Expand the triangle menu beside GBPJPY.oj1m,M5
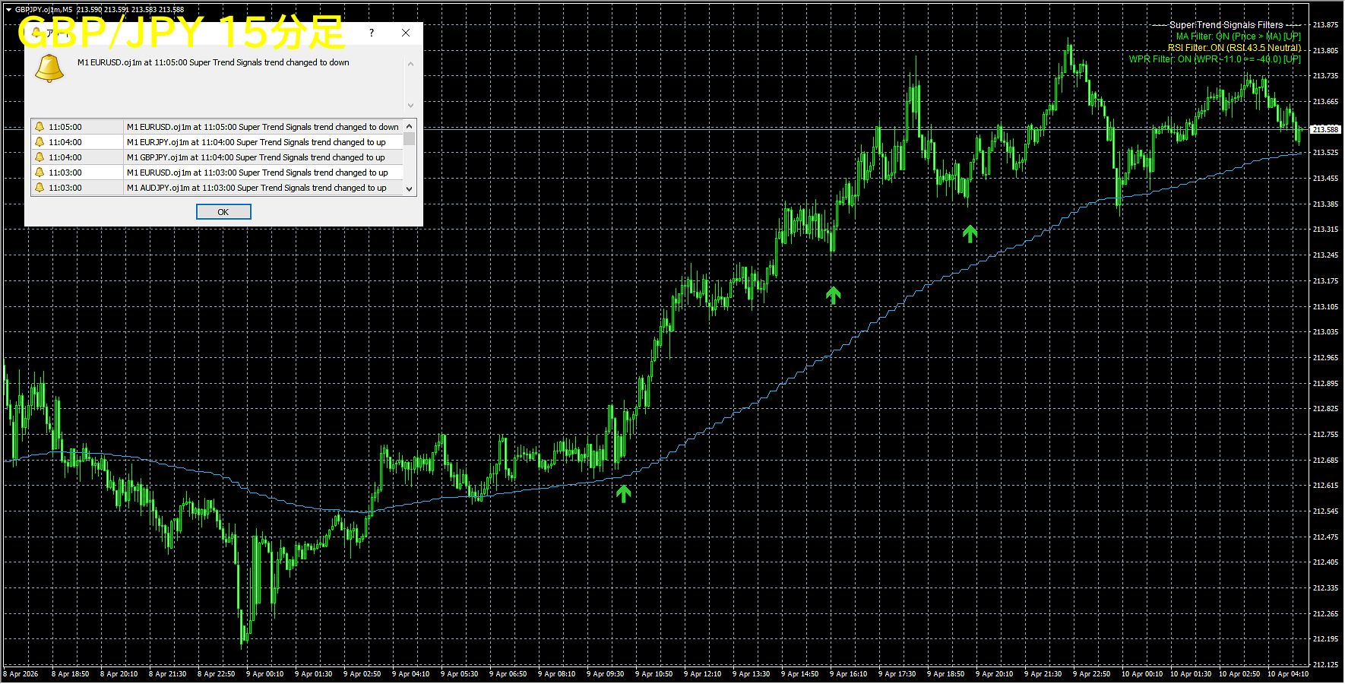1345x684 pixels. coord(8,10)
